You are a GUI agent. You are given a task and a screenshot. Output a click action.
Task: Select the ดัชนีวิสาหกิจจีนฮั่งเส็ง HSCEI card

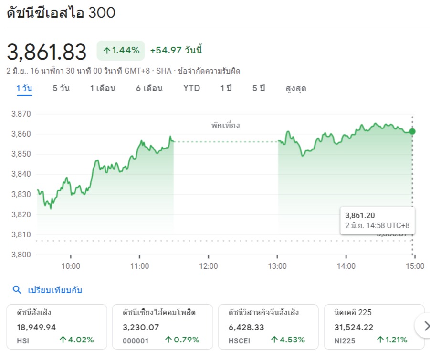(x=268, y=327)
